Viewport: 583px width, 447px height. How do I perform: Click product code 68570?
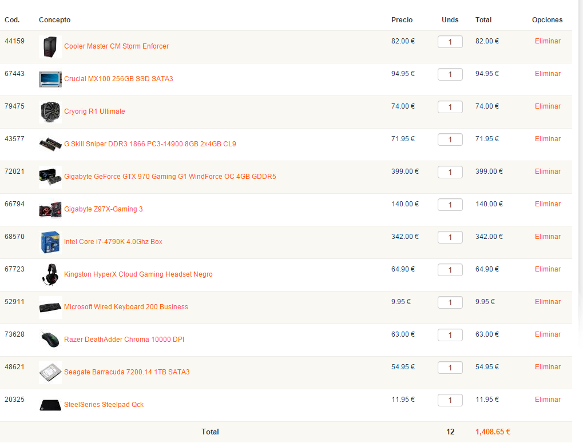tap(14, 237)
